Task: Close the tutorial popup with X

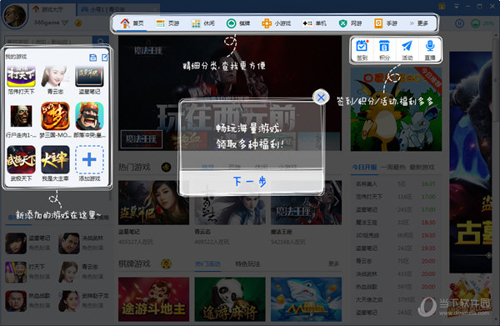Action: [321, 98]
